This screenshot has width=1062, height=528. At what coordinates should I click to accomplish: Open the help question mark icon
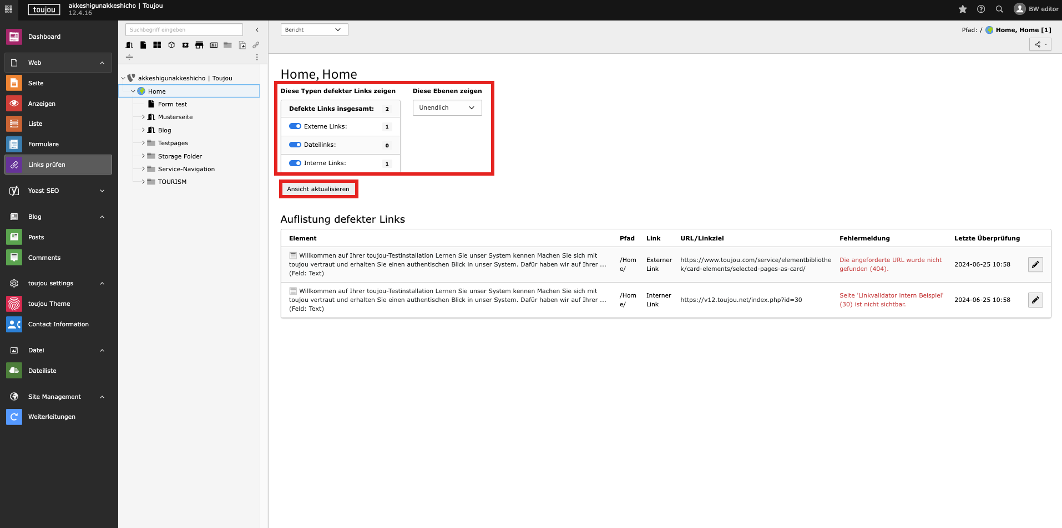pos(981,9)
